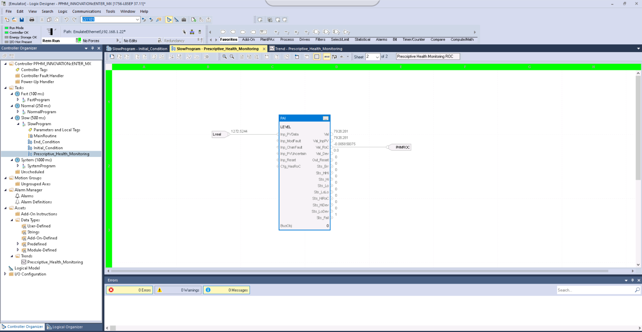
Task: Expand the I/O Configuration node
Action: coord(5,274)
